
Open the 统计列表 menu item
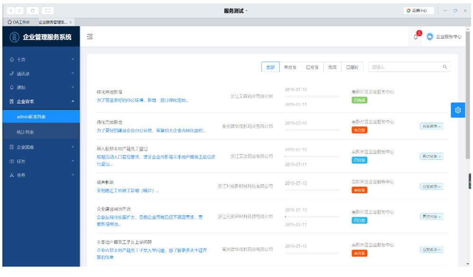(26, 132)
